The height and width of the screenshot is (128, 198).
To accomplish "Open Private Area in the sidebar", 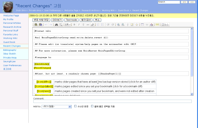I will 10,57.
